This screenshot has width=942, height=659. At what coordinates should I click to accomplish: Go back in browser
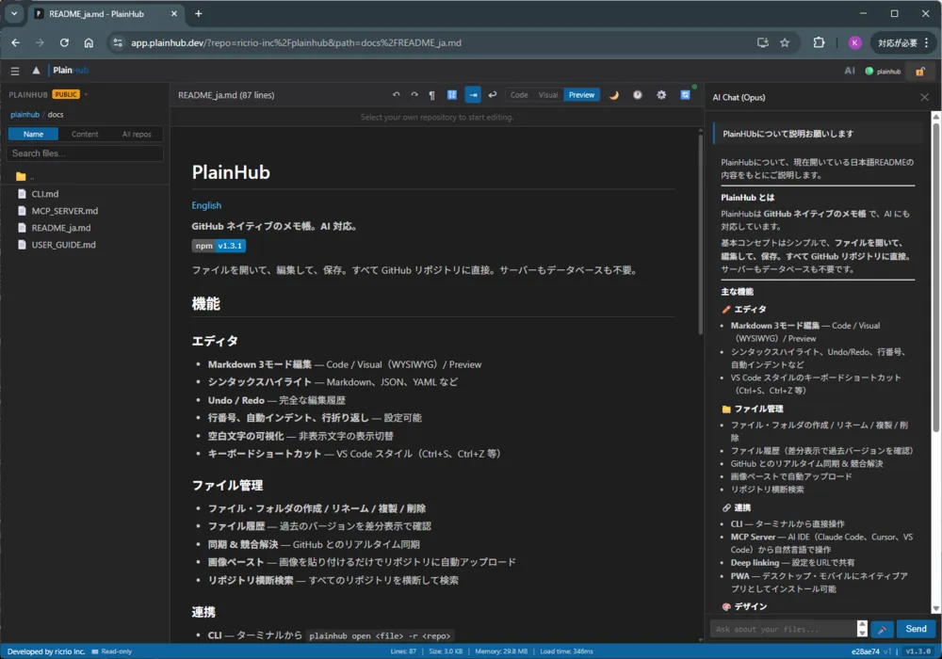[16, 42]
